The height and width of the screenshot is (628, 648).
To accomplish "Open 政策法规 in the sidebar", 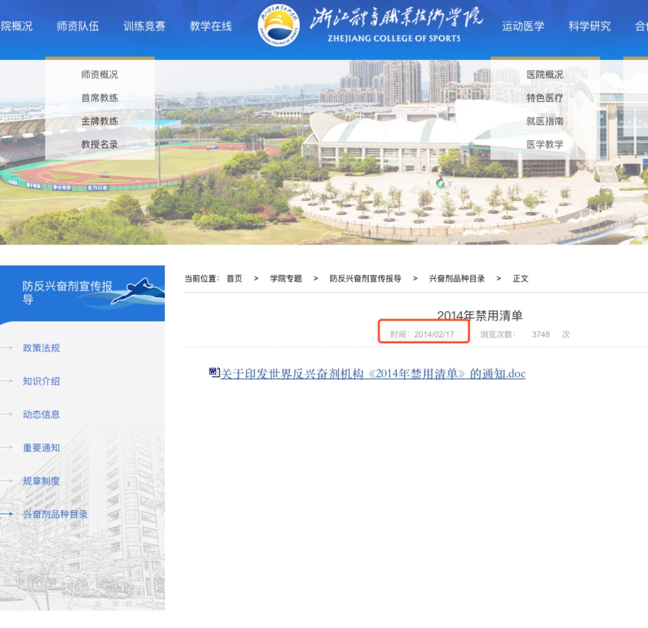I will click(x=41, y=348).
